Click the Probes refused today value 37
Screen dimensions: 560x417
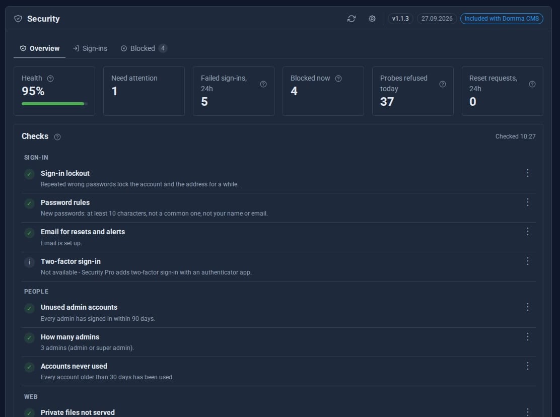click(x=387, y=102)
